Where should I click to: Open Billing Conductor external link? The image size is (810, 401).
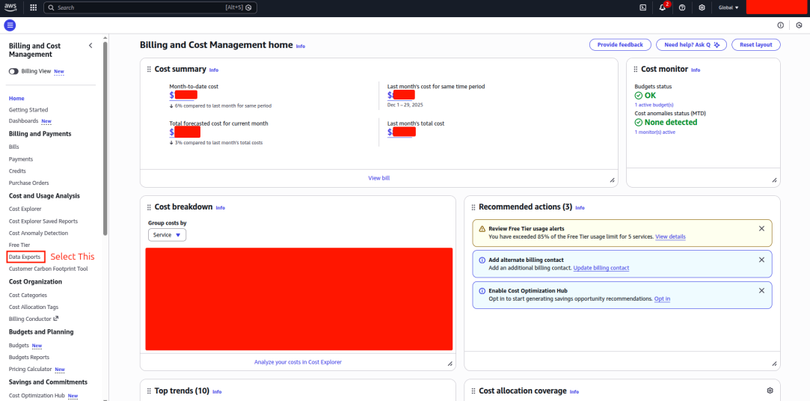34,319
